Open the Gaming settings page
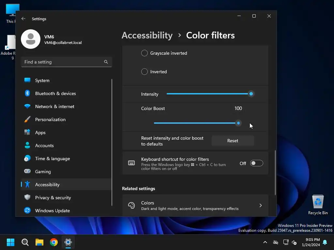The height and width of the screenshot is (250, 334). tap(66, 171)
